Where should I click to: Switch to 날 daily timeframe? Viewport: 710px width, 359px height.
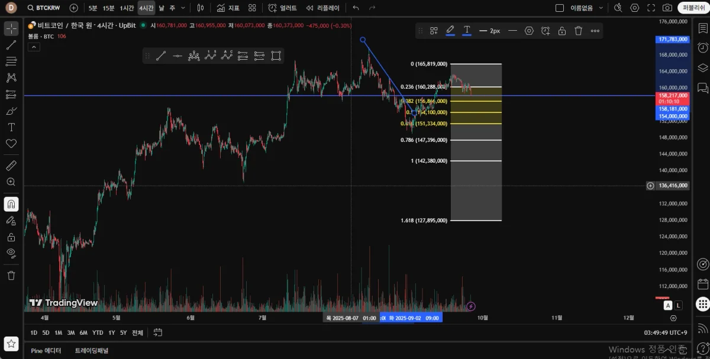pos(162,8)
